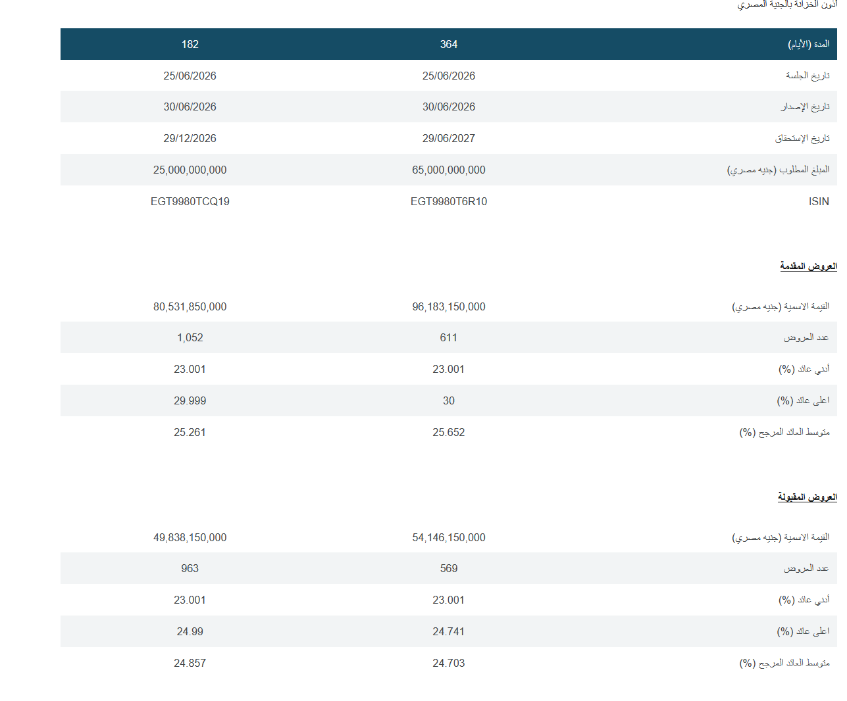Screen dimensions: 847x701
Task: Click the أذون الخزانة بالجنيه المصري title
Action: click(787, 4)
